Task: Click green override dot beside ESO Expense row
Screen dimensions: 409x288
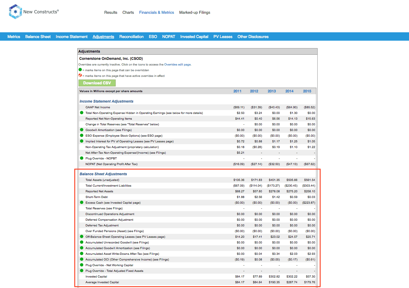Action: click(82, 135)
